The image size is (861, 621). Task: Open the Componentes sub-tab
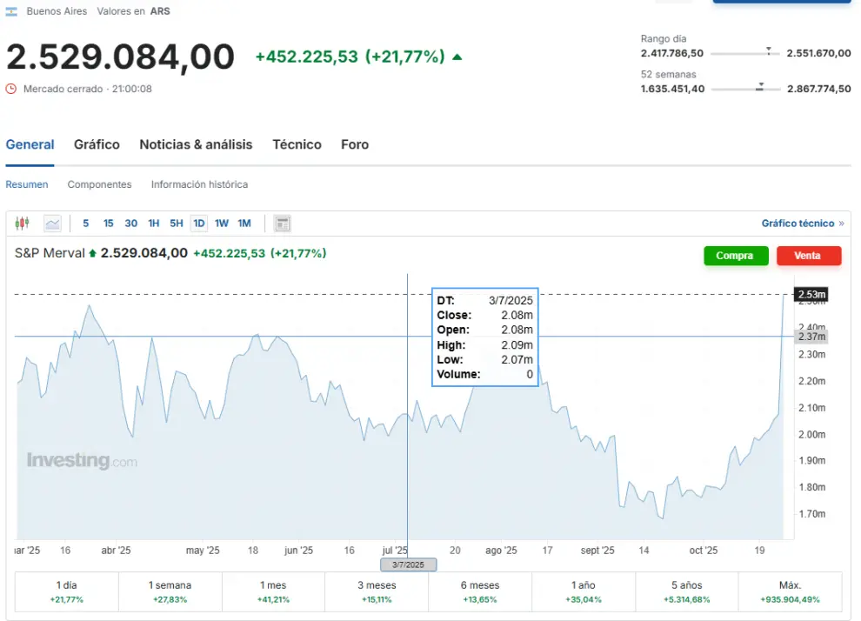point(99,184)
